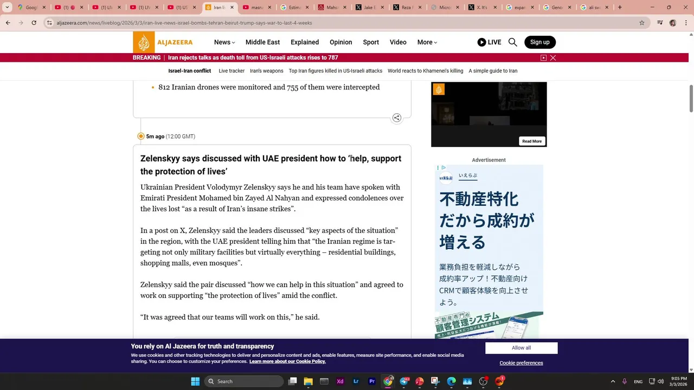Close the breaking news banner
This screenshot has width=694, height=390.
(553, 57)
